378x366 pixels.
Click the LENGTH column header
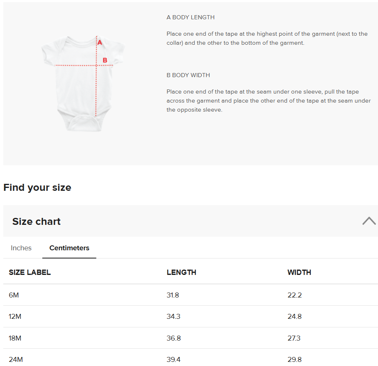pos(181,272)
